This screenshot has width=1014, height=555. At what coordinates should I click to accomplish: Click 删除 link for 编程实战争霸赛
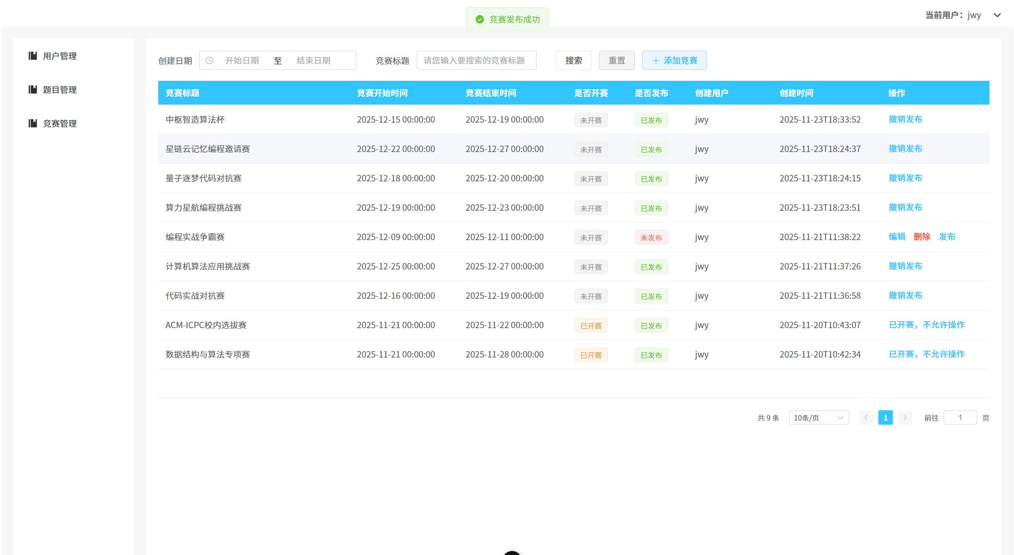point(922,237)
